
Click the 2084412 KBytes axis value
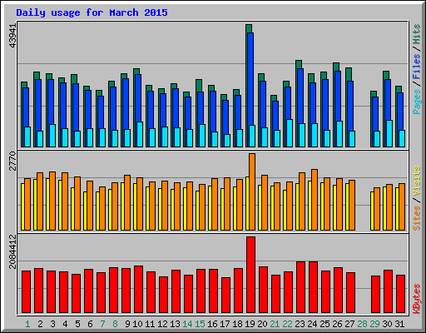click(x=12, y=251)
